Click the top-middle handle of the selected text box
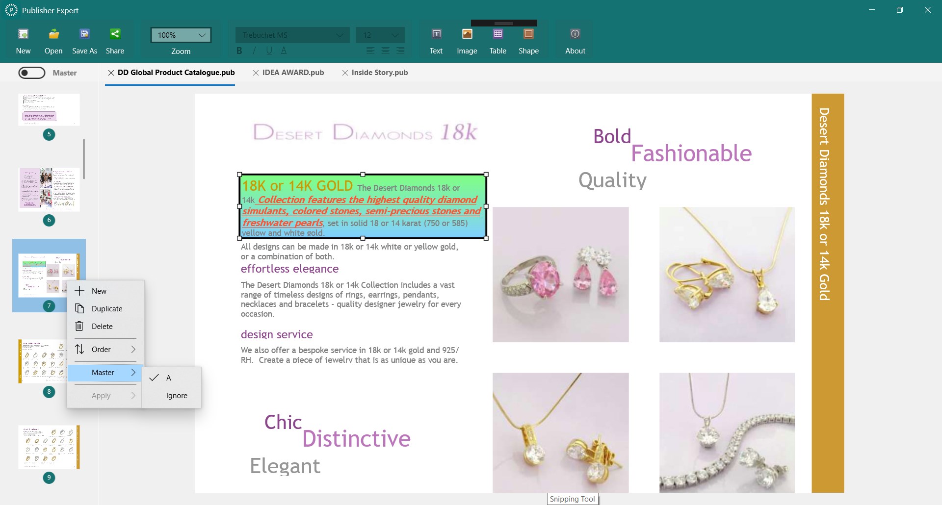 click(x=363, y=175)
